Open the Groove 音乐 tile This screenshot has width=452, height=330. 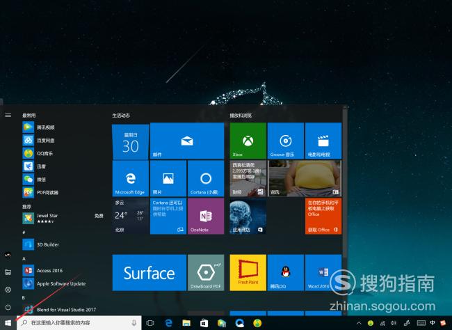[x=286, y=141]
